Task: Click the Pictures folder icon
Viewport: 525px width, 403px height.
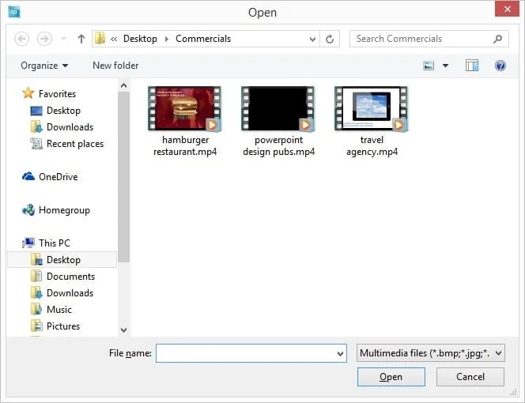Action: [36, 326]
